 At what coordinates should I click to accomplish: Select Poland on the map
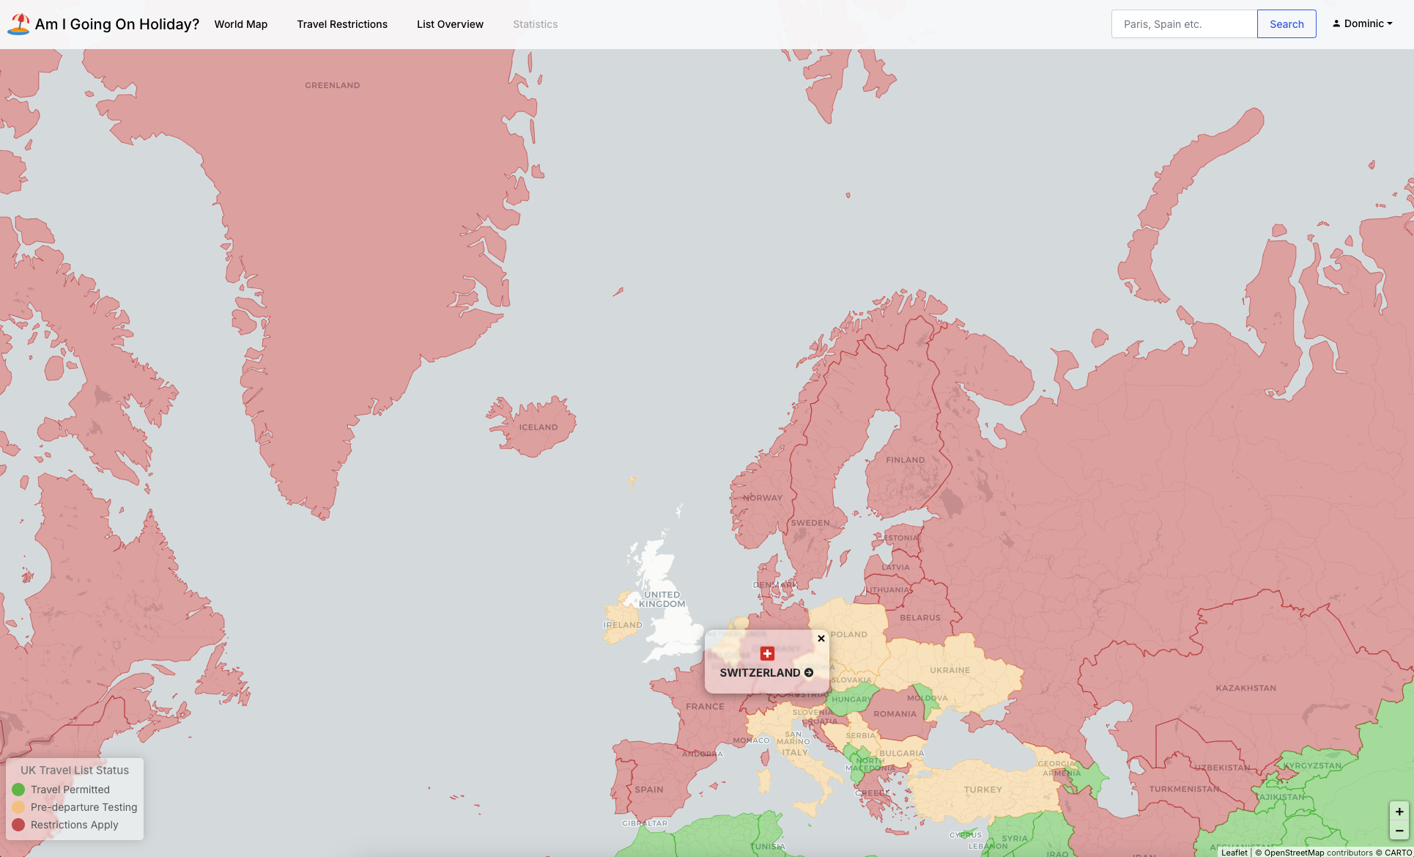point(850,635)
